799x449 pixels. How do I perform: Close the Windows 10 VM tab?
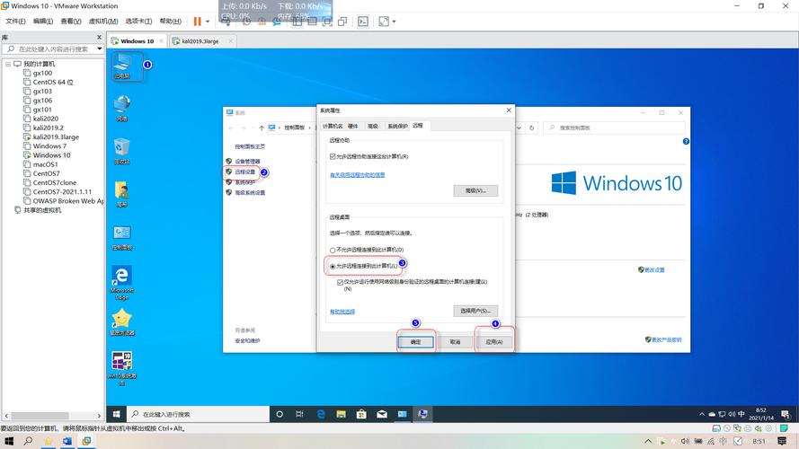161,41
